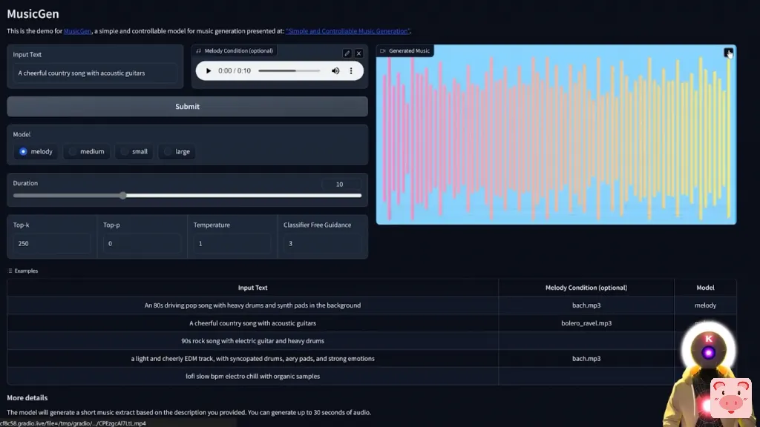The width and height of the screenshot is (760, 427).
Task: Click the Temperature value field
Action: point(232,243)
